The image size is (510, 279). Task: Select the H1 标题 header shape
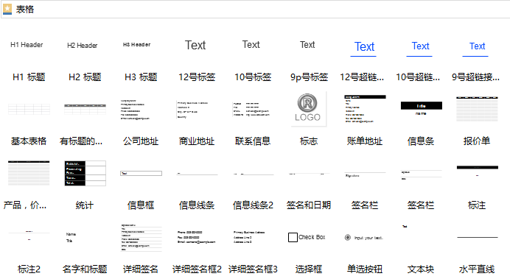click(x=27, y=45)
